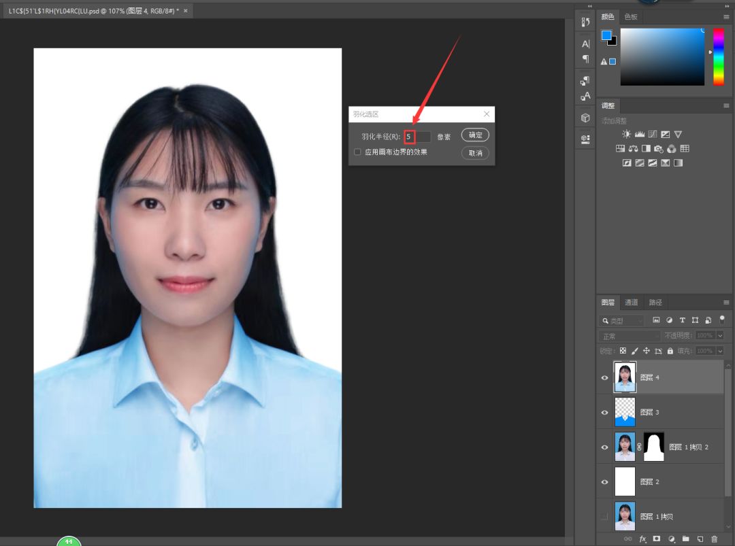This screenshot has width=735, height=546.
Task: Switch to the 通道 tab
Action: pos(632,303)
